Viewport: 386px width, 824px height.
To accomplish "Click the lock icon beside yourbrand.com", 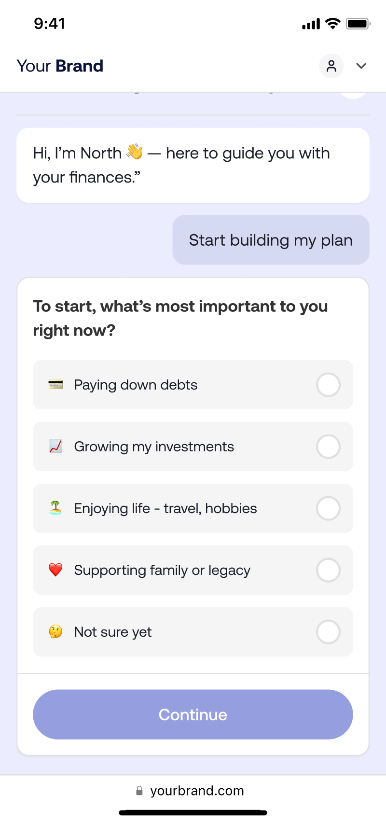I will pyautogui.click(x=139, y=791).
